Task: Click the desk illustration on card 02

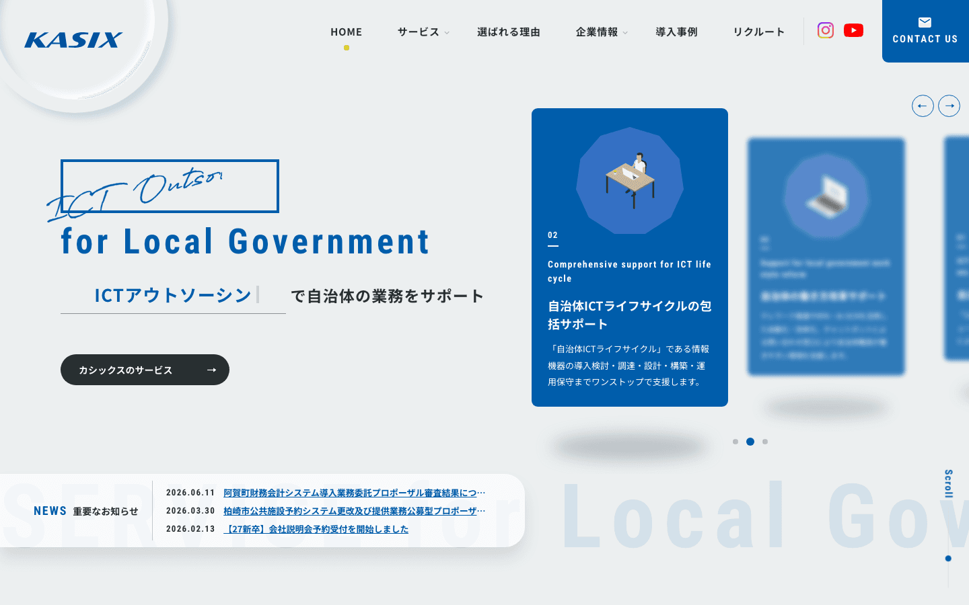Action: pos(630,180)
